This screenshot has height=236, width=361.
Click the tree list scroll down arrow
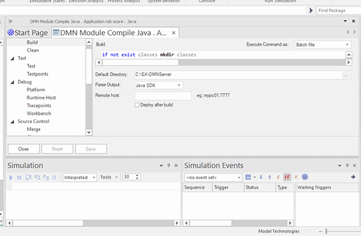click(x=89, y=133)
